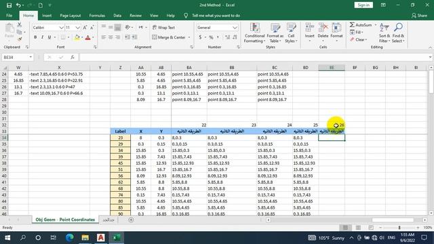The image size is (434, 244).
Task: Toggle Wrap Text
Action: tap(163, 27)
